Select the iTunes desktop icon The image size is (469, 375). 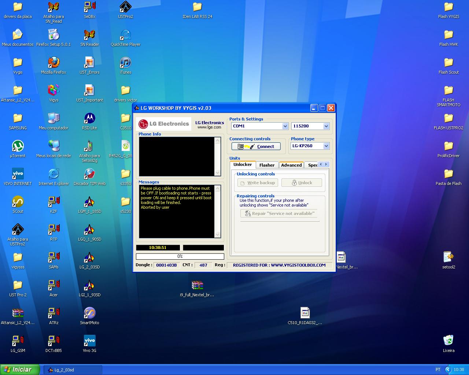[125, 65]
